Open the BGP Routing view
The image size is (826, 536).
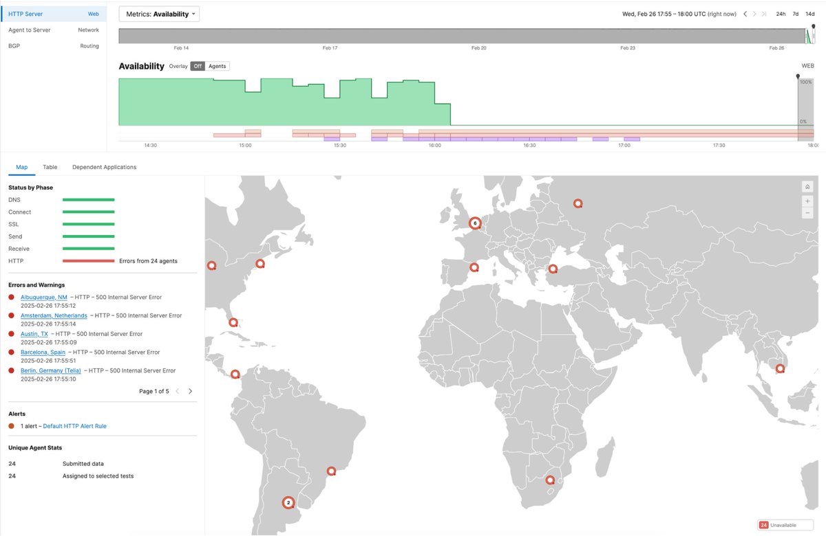pos(54,46)
